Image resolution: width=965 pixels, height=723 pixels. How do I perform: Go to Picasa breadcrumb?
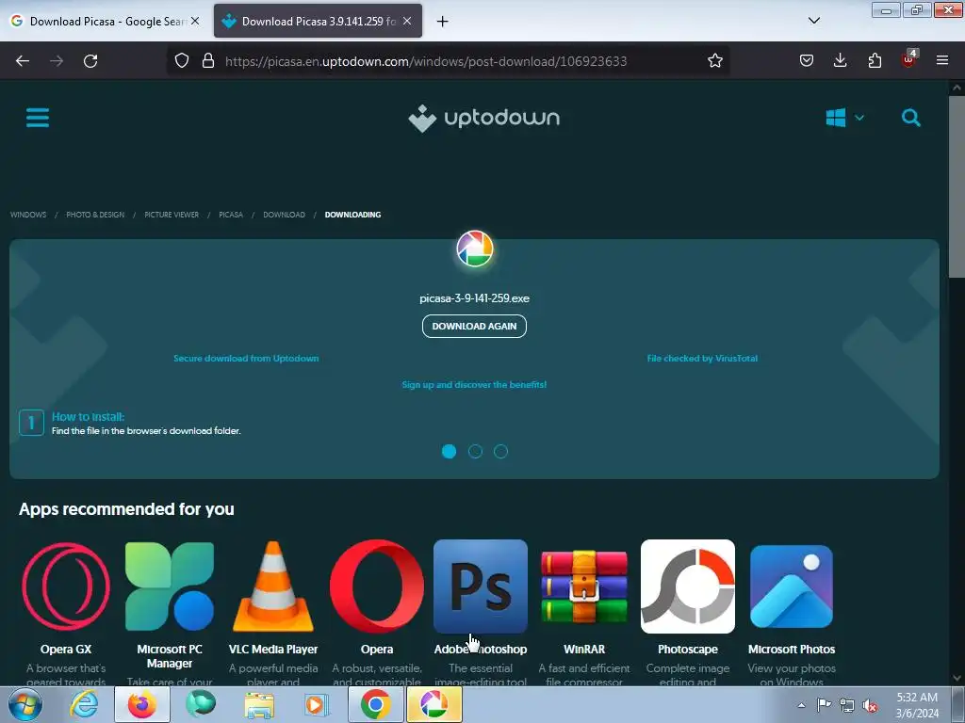tap(231, 215)
